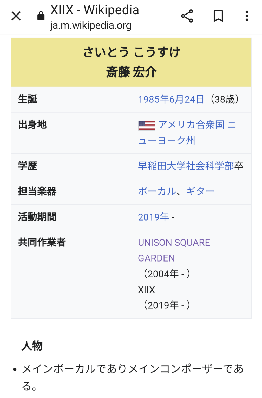Share this Wikipedia page
262x398 pixels.
click(x=187, y=16)
